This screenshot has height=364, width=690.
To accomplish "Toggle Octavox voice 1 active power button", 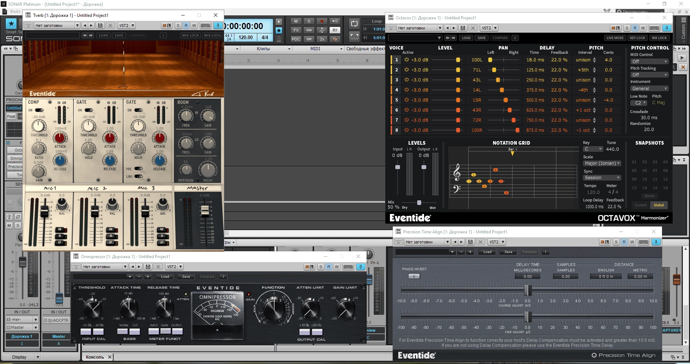I will (x=406, y=60).
